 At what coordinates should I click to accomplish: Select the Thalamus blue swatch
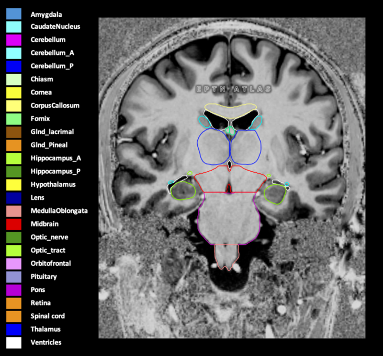point(14,329)
